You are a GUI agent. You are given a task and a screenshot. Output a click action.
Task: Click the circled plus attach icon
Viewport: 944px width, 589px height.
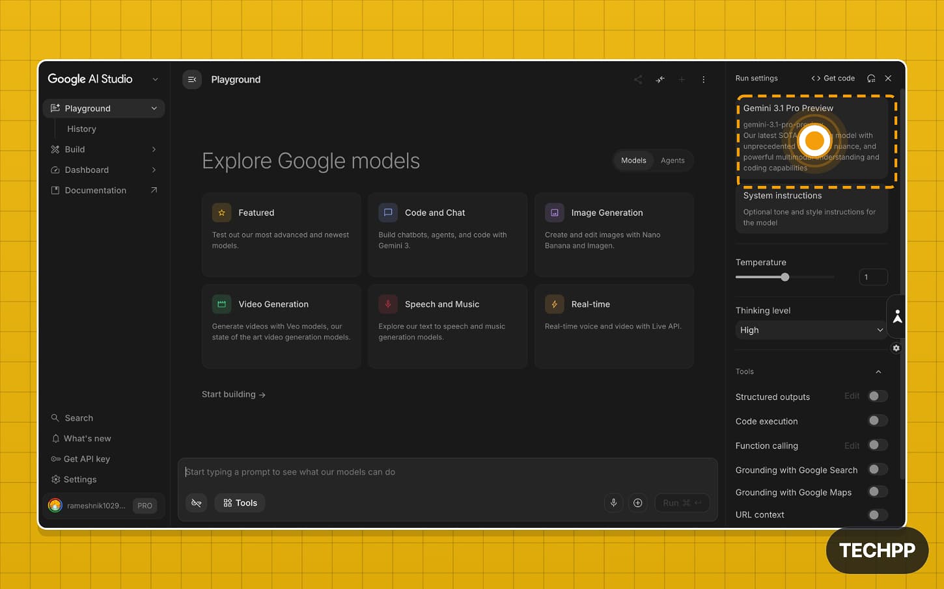pos(638,503)
